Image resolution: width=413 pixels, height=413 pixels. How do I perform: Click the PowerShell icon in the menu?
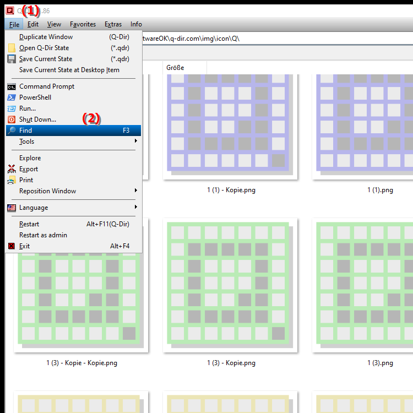pyautogui.click(x=12, y=97)
